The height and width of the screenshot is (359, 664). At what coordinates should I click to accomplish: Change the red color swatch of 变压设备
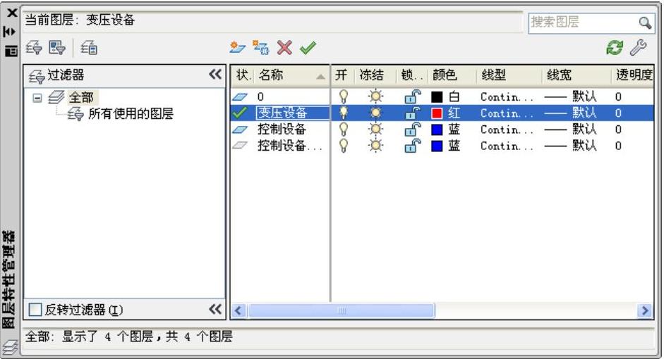click(x=437, y=113)
